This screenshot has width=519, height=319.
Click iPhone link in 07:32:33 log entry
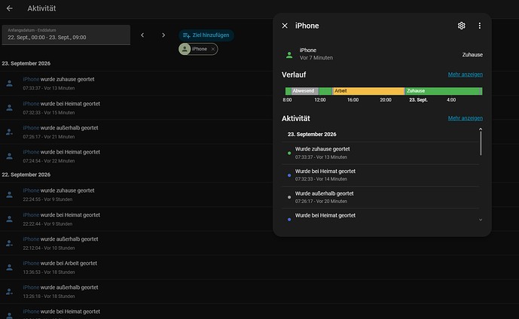tap(31, 104)
